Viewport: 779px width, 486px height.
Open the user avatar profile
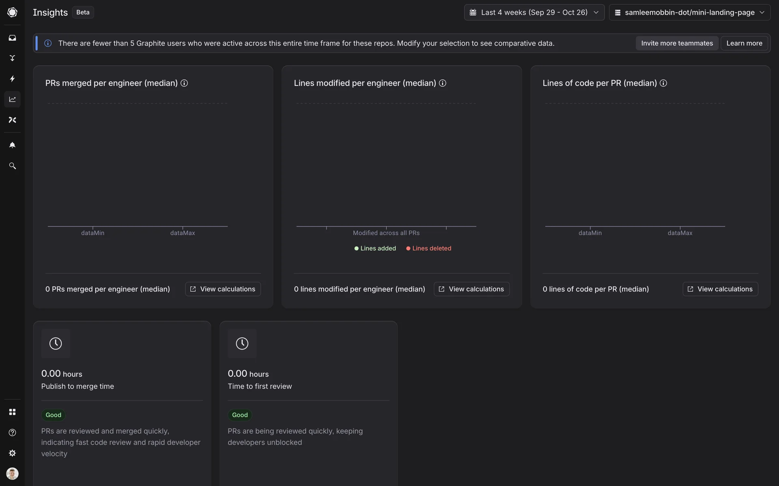[12, 473]
